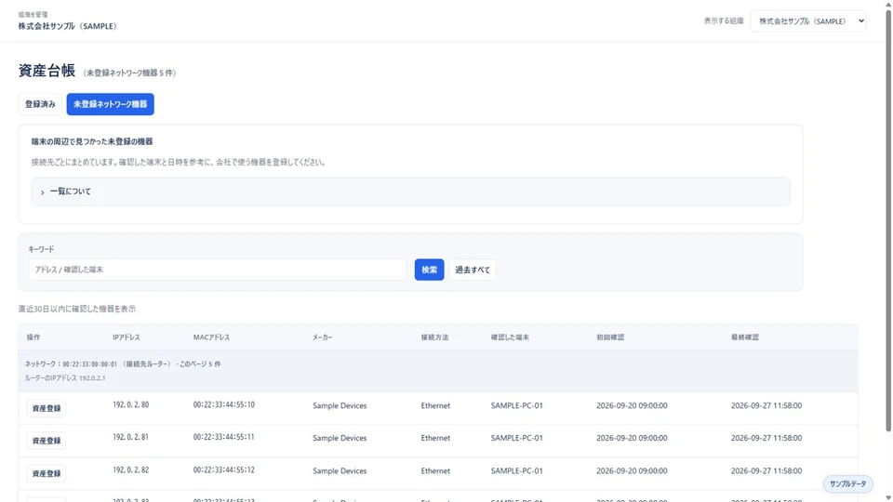The height and width of the screenshot is (502, 893).
Task: Click 2026-09-20 09:00:00 in the 192.0.2.80 row
Action: [632, 406]
